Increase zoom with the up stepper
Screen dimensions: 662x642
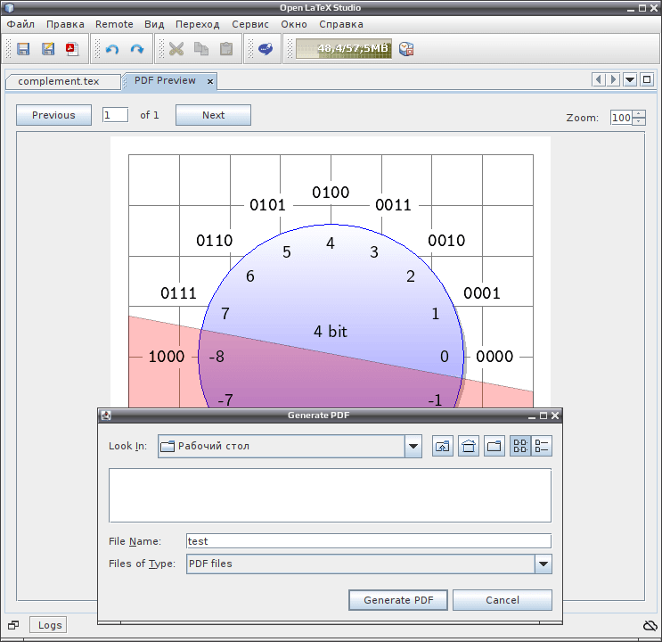[x=639, y=114]
